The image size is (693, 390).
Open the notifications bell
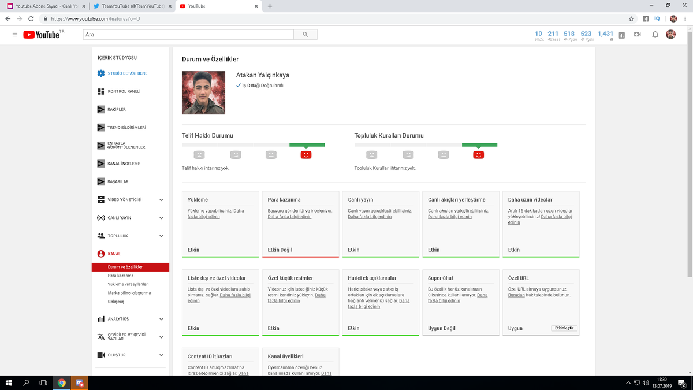655,35
